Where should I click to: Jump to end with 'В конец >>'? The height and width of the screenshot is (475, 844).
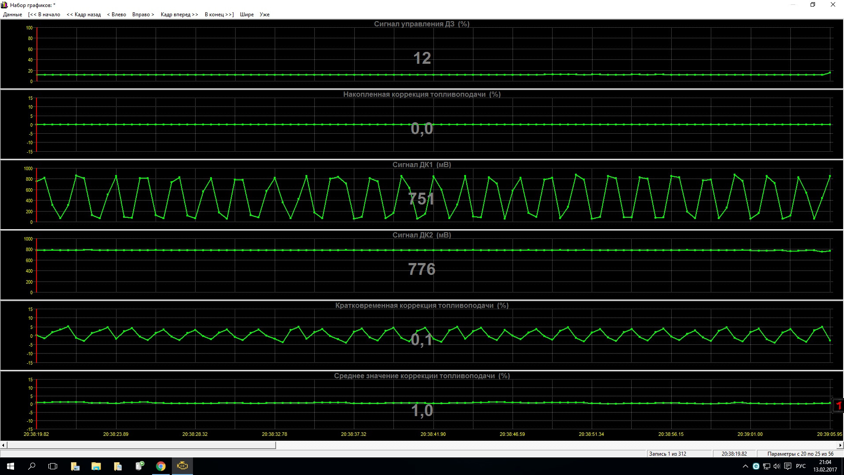click(x=219, y=15)
